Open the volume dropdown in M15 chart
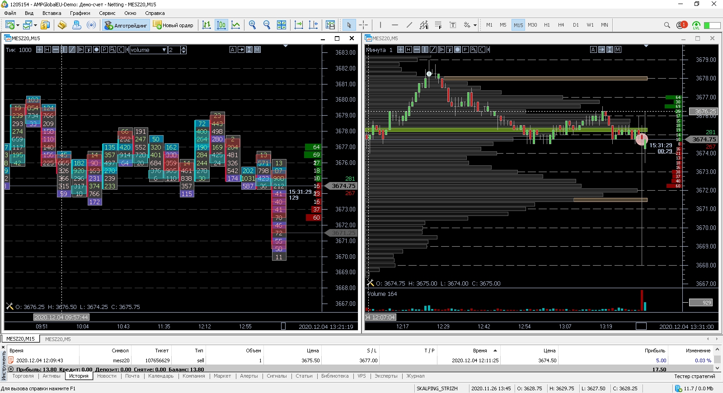The width and height of the screenshot is (723, 393). point(148,50)
